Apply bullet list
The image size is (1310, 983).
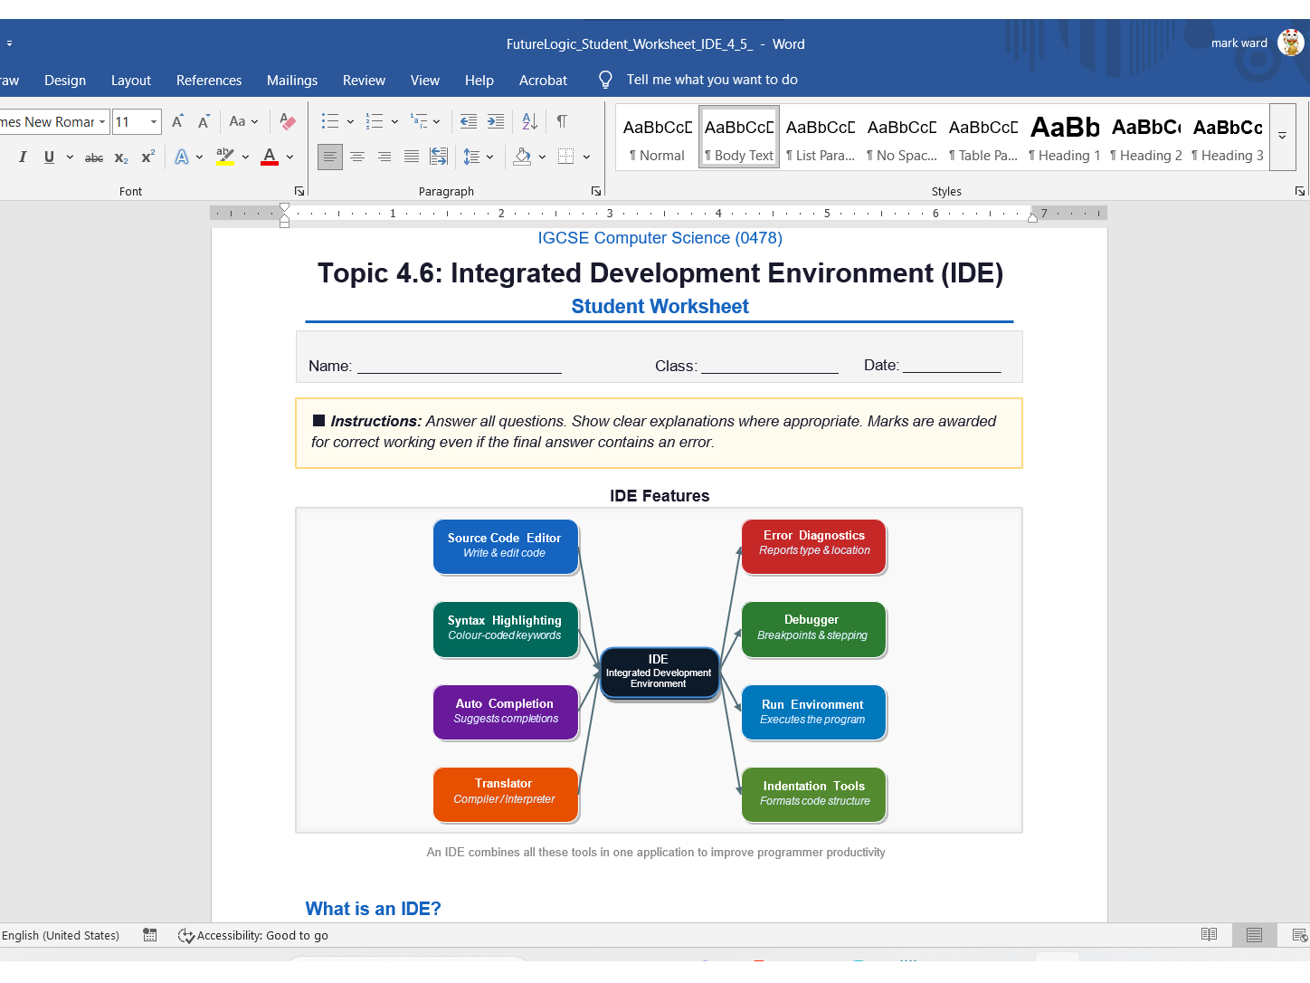pyautogui.click(x=330, y=121)
